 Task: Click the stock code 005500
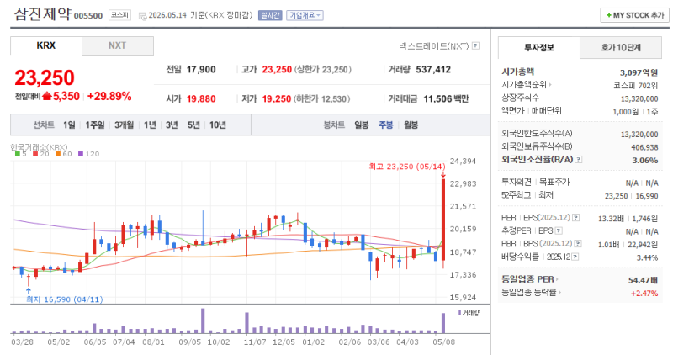coord(88,16)
